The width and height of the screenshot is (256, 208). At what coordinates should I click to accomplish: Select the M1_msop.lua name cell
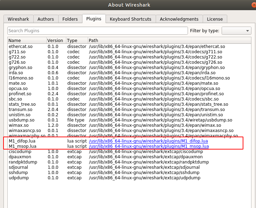point(22,146)
